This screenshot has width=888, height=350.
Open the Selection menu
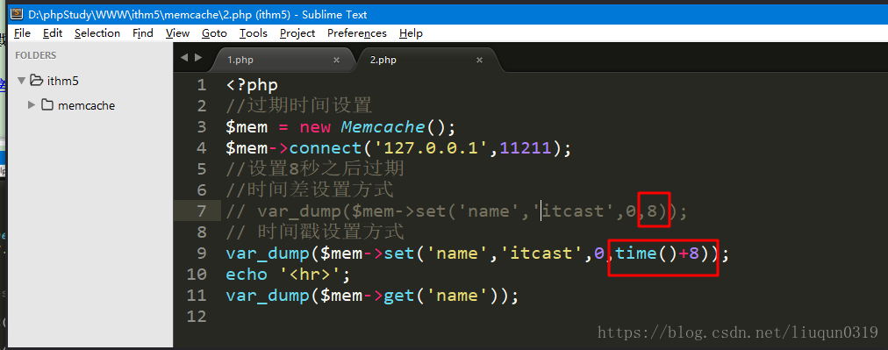point(97,33)
